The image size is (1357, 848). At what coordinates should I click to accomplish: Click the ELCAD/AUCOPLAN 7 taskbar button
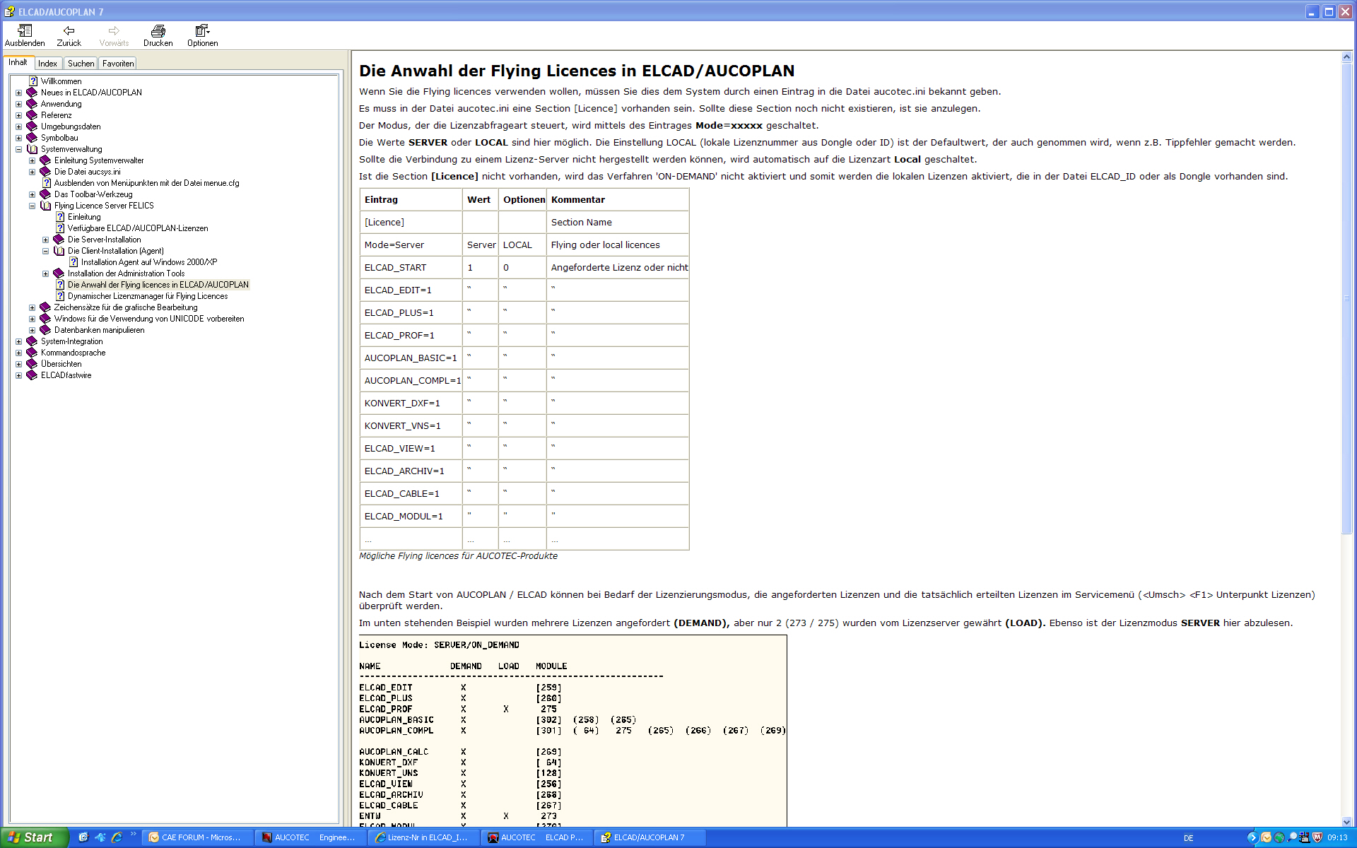click(x=650, y=837)
